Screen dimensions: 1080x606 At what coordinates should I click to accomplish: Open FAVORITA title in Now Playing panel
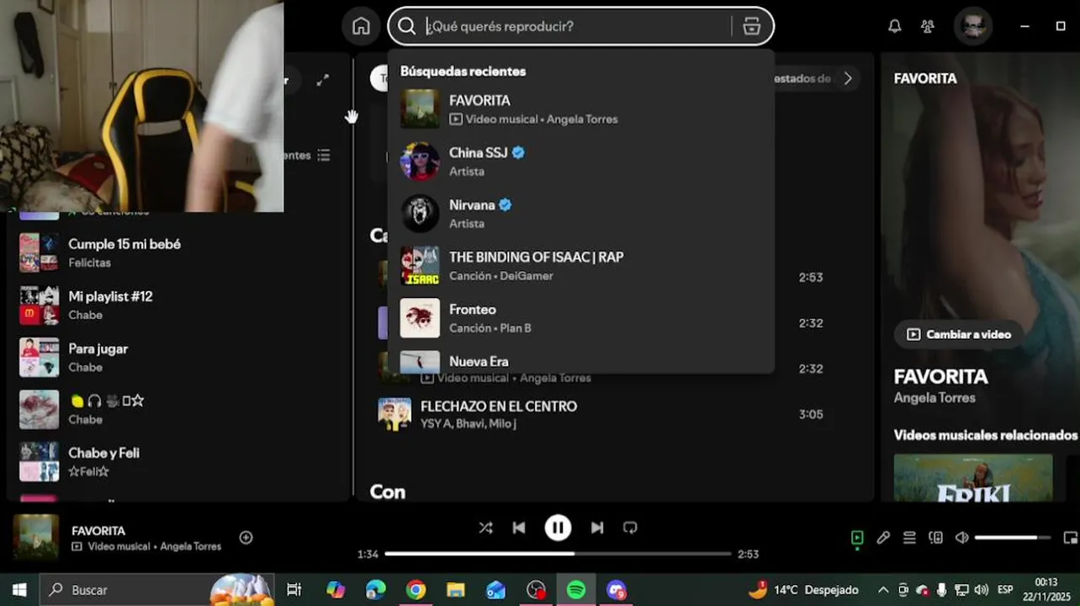coord(940,376)
